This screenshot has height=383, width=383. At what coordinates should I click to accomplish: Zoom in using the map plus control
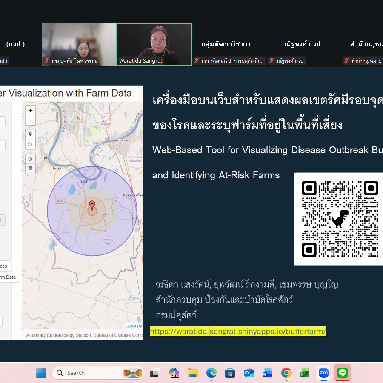[30, 110]
